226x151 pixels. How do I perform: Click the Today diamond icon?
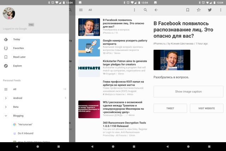(x=6, y=39)
